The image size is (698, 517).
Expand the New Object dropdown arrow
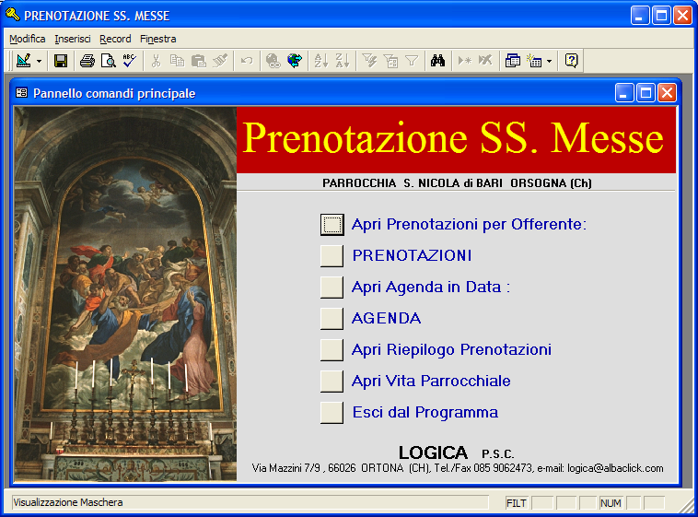(x=550, y=61)
